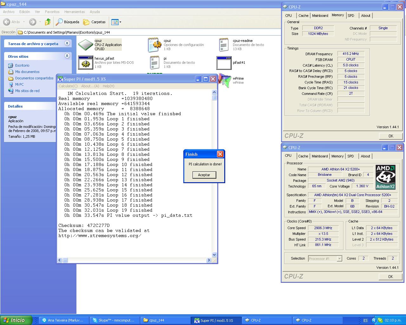
Task: Click Super PI horizontal scrollbar left arrow
Action: click(60, 260)
